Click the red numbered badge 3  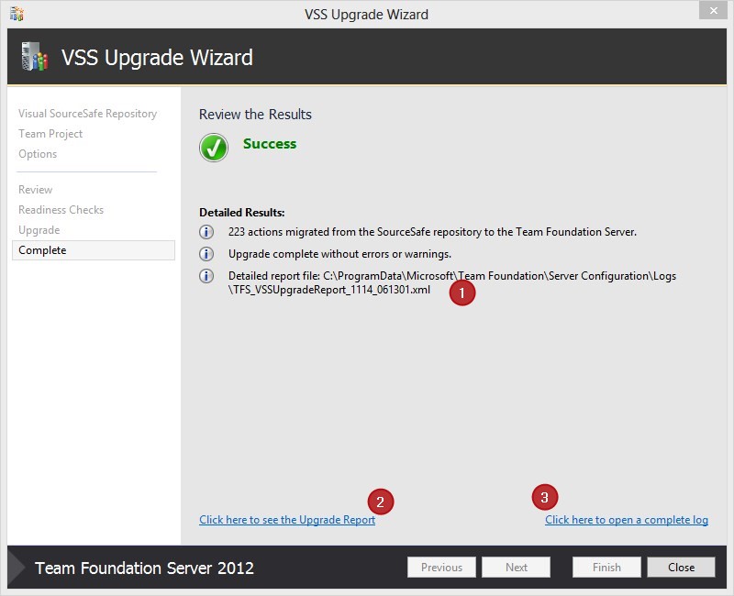pyautogui.click(x=544, y=499)
